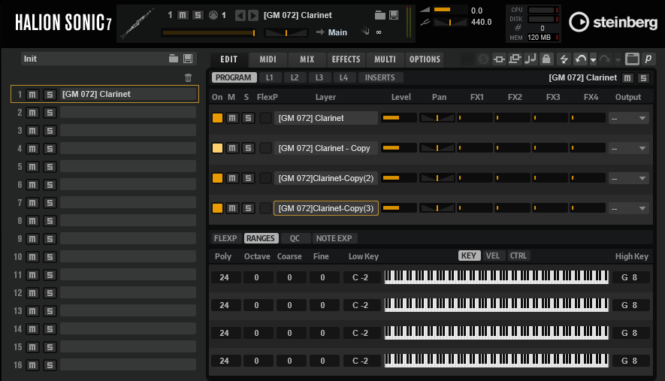Click the tuning fork icon near 440.0
665x381 pixels.
coord(425,22)
